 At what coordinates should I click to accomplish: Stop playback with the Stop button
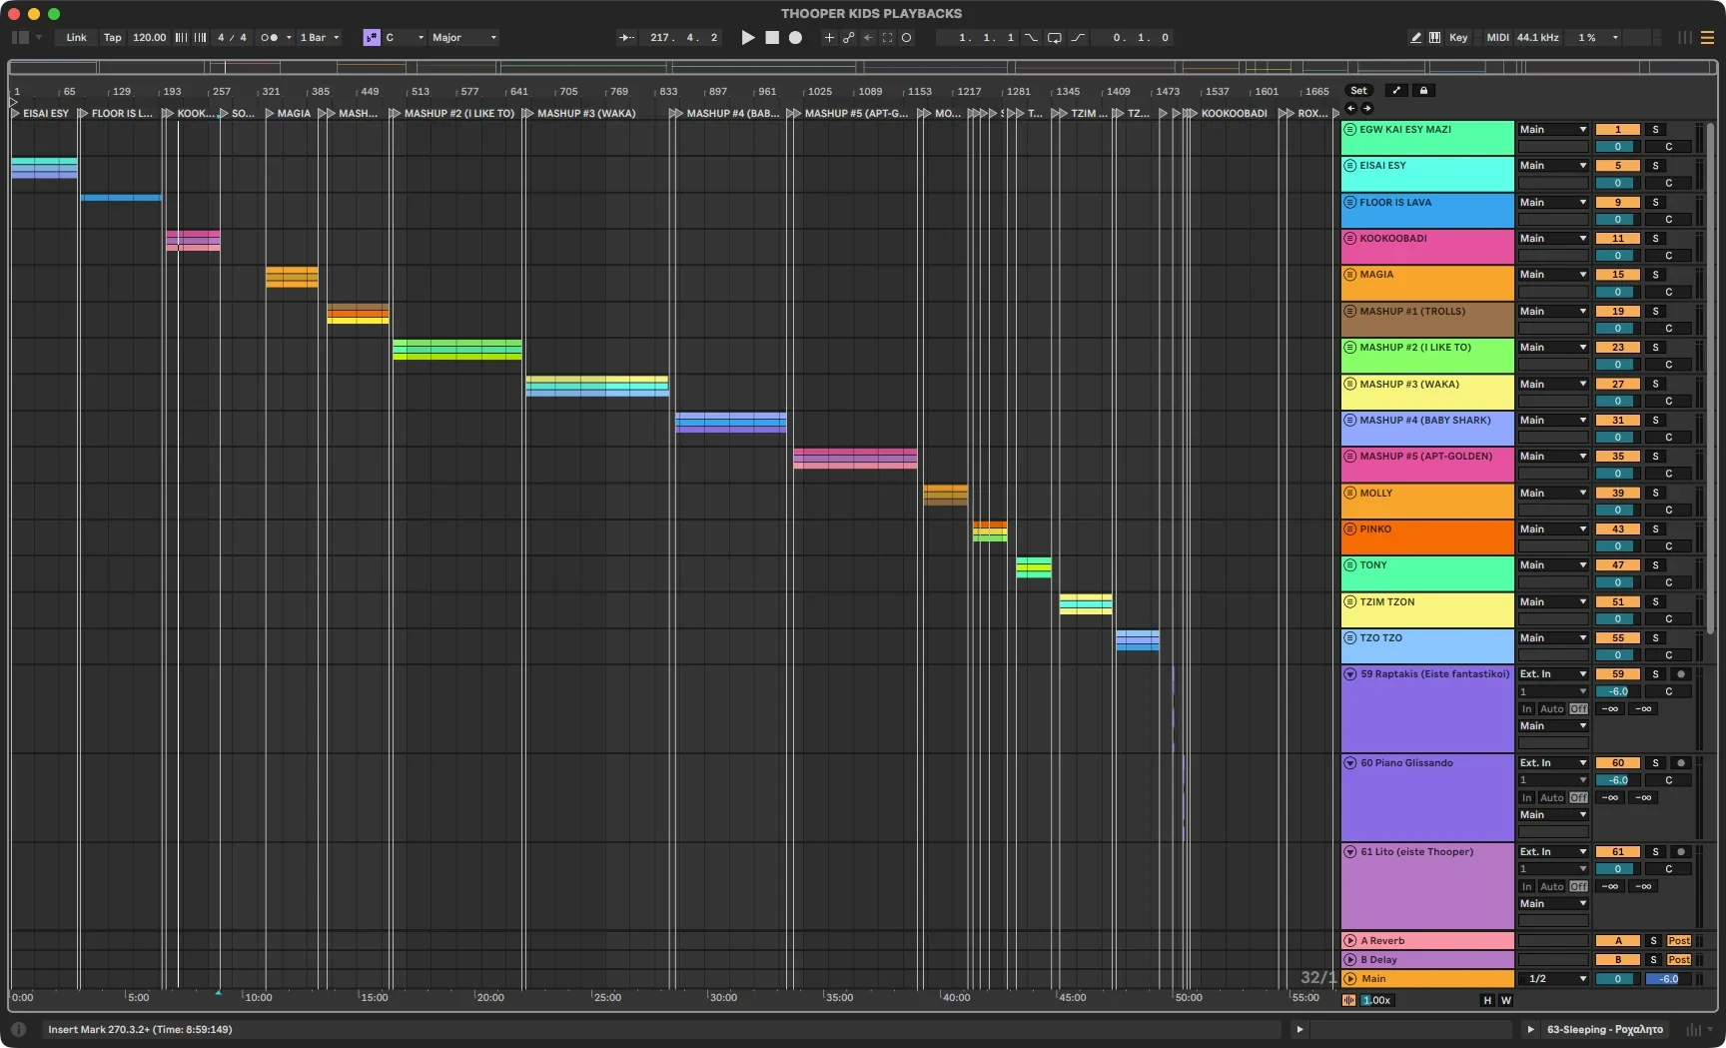pyautogui.click(x=772, y=38)
